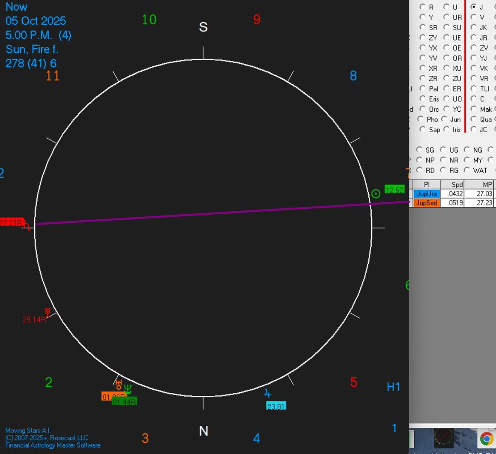Select the MY radio button
Image resolution: width=496 pixels, height=454 pixels.
(467, 160)
